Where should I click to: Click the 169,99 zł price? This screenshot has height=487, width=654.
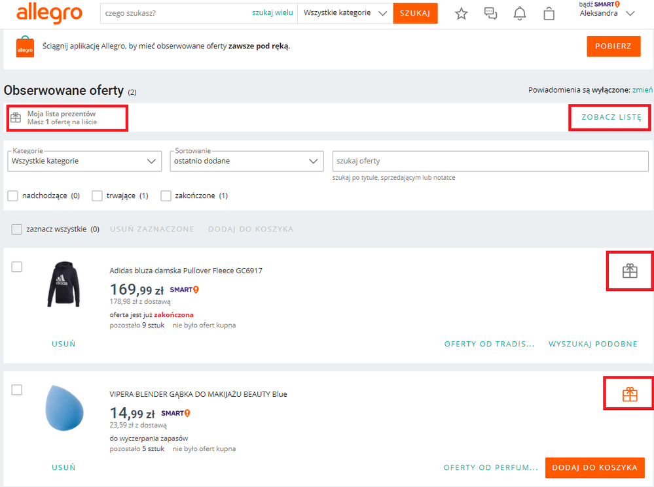coord(137,289)
